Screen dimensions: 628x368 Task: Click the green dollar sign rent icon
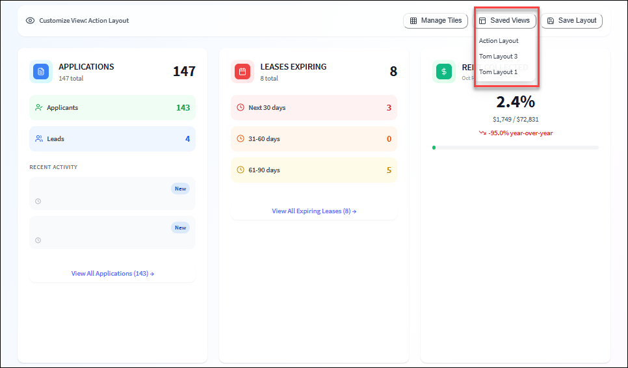(x=444, y=72)
